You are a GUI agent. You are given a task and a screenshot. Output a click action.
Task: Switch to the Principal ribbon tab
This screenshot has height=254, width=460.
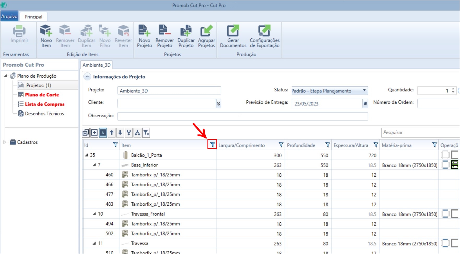(33, 17)
